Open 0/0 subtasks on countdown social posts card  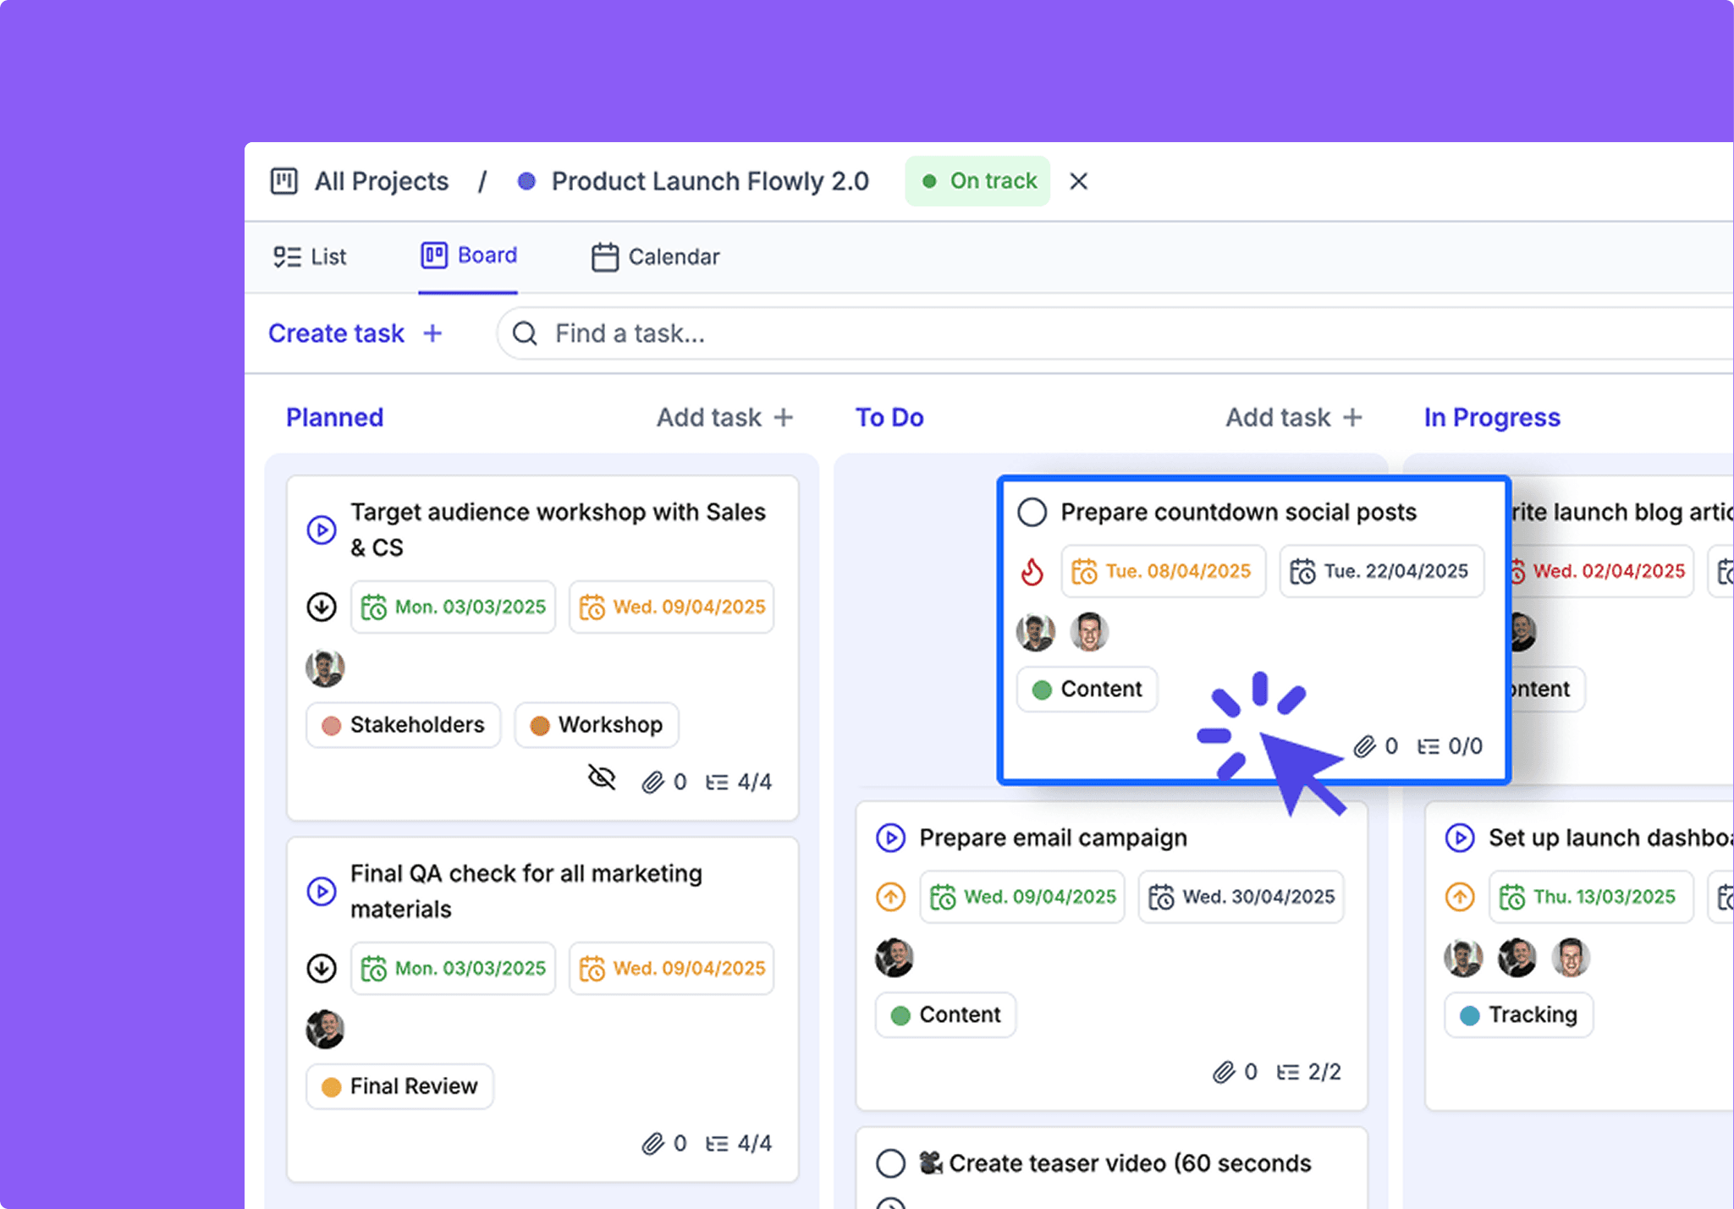[x=1450, y=746]
